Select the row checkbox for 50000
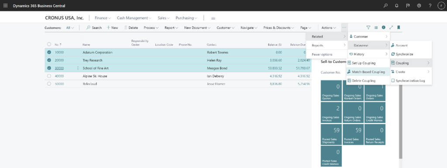The width and height of the screenshot is (447, 168). [x=49, y=84]
